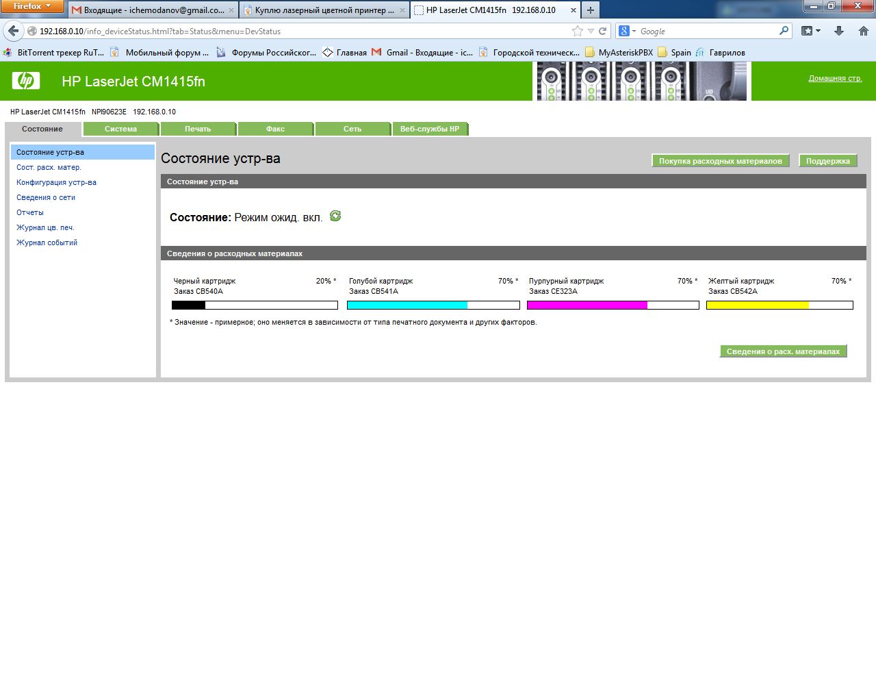876x674 pixels.
Task: Open Firefox downloads arrow icon
Action: (x=839, y=31)
